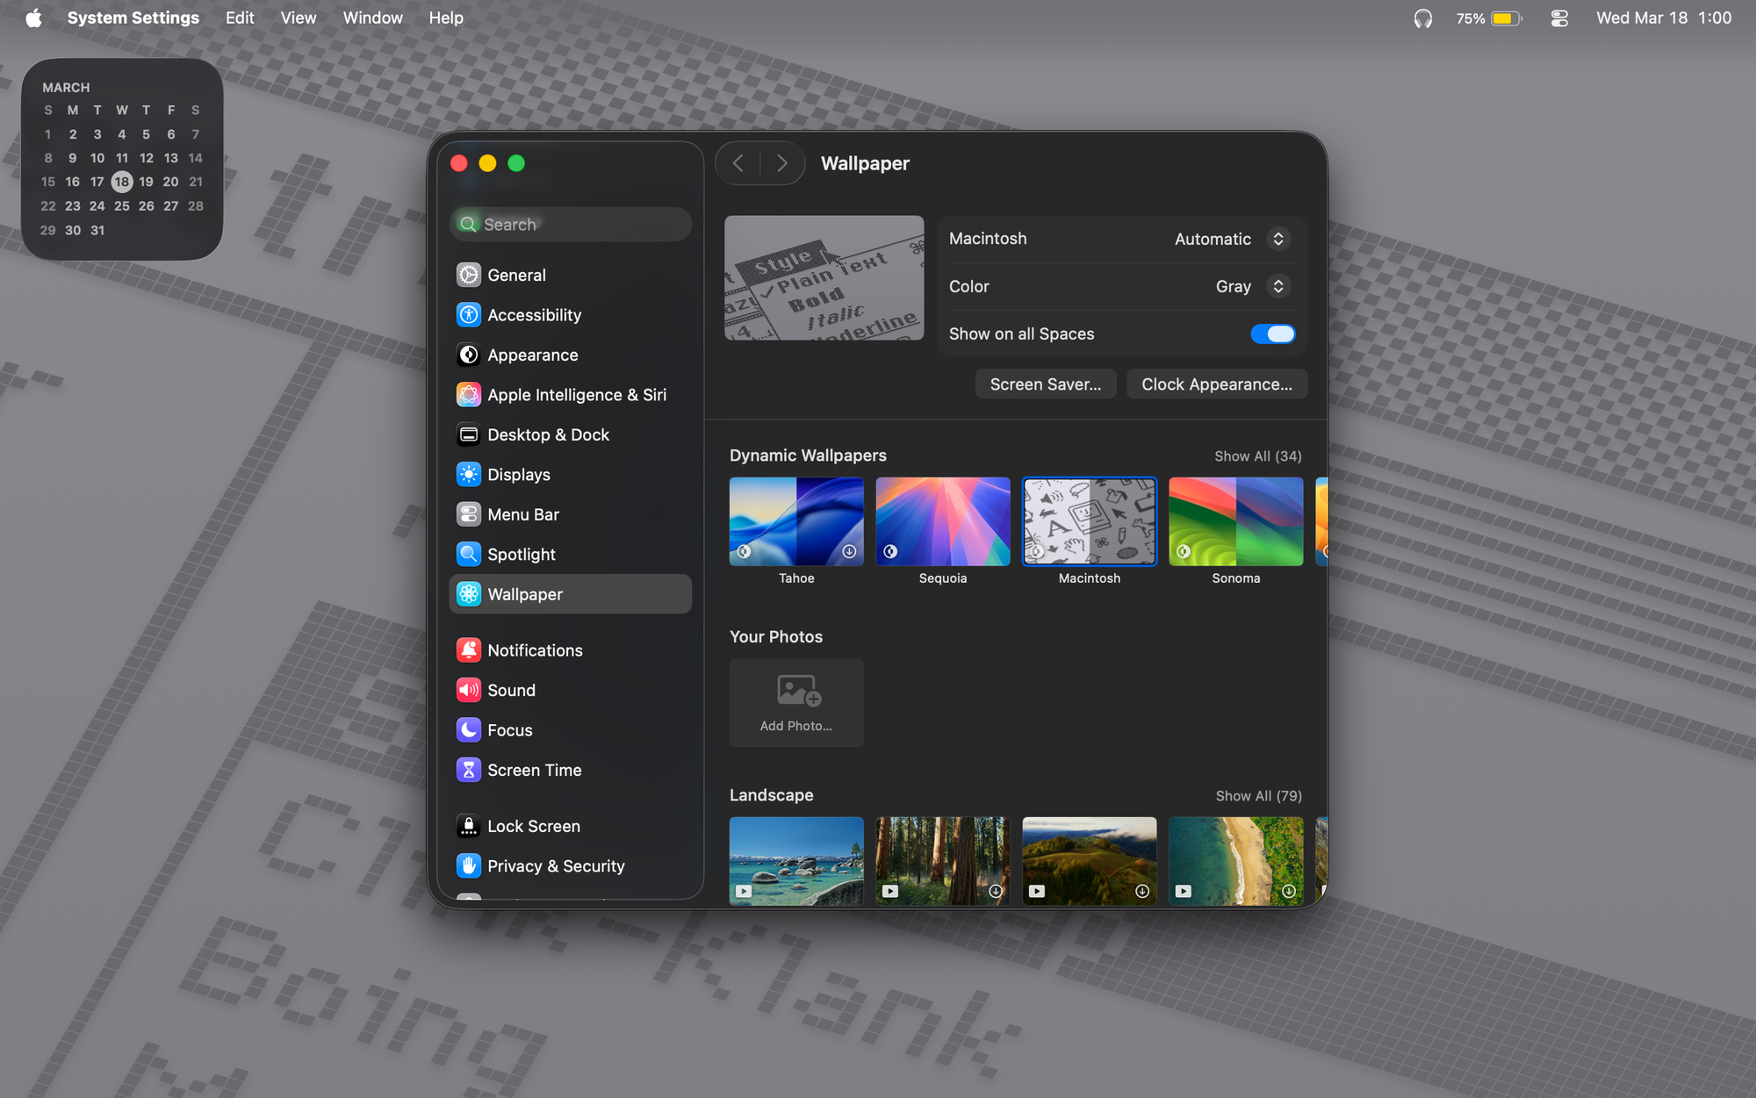Open the Accessibility settings icon
1756x1098 pixels.
[469, 315]
